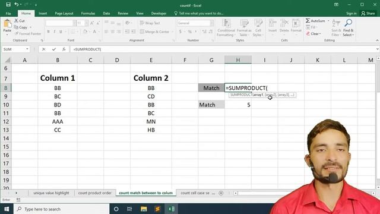Image resolution: width=380 pixels, height=214 pixels.
Task: Click the Font Color A icon
Action: (94, 32)
